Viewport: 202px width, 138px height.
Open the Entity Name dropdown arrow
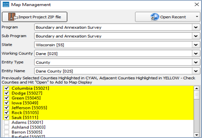[196, 71]
